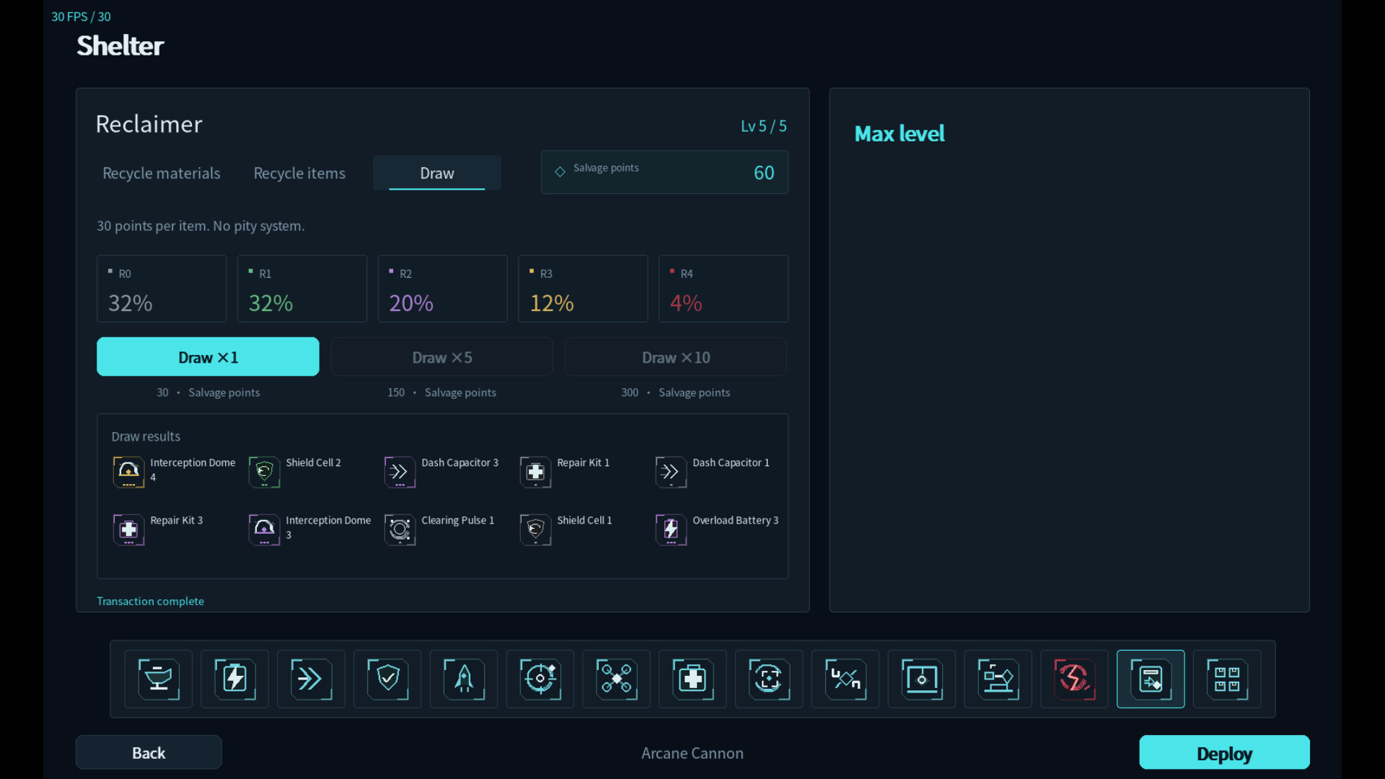The width and height of the screenshot is (1385, 779).
Task: Select the double-chevron dash icon in bottom bar
Action: pos(312,679)
